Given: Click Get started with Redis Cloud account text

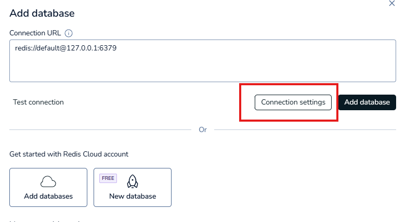Looking at the screenshot, I should tap(69, 154).
